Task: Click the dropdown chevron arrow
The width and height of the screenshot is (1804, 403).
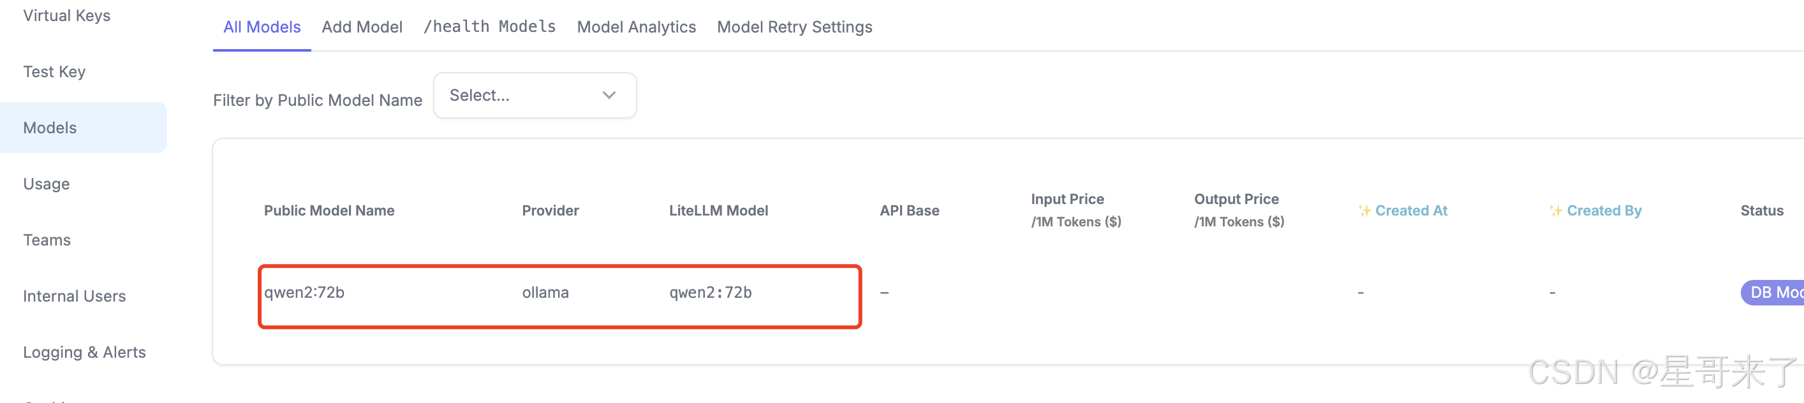Action: [609, 95]
